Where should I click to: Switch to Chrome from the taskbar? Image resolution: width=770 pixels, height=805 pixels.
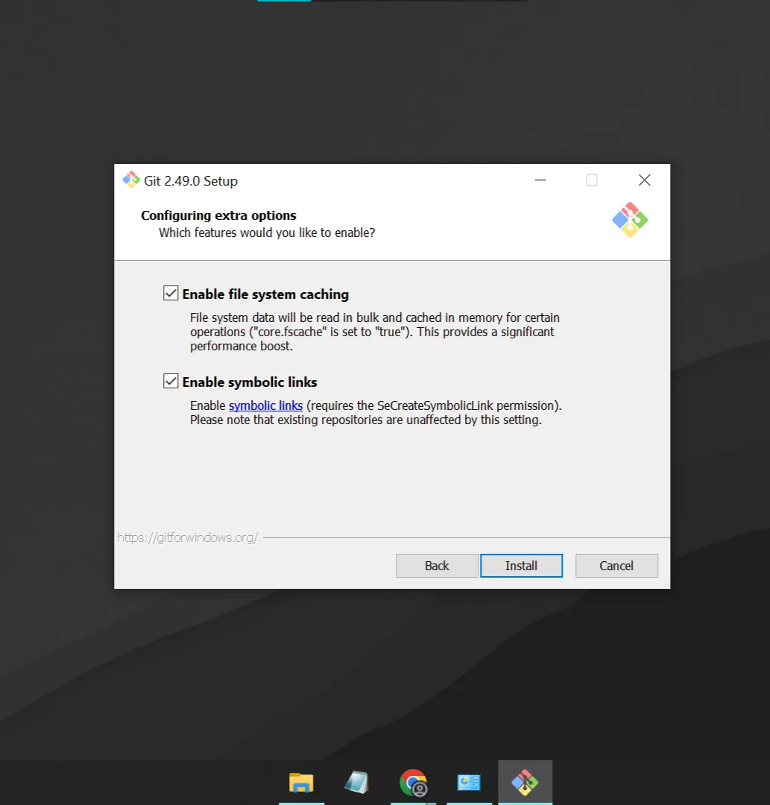413,783
